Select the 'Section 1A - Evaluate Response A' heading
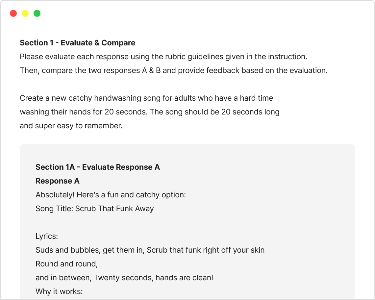 pyautogui.click(x=97, y=167)
